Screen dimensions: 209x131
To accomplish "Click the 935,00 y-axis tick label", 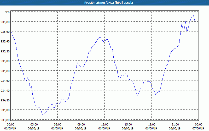I will (x=5, y=61).
